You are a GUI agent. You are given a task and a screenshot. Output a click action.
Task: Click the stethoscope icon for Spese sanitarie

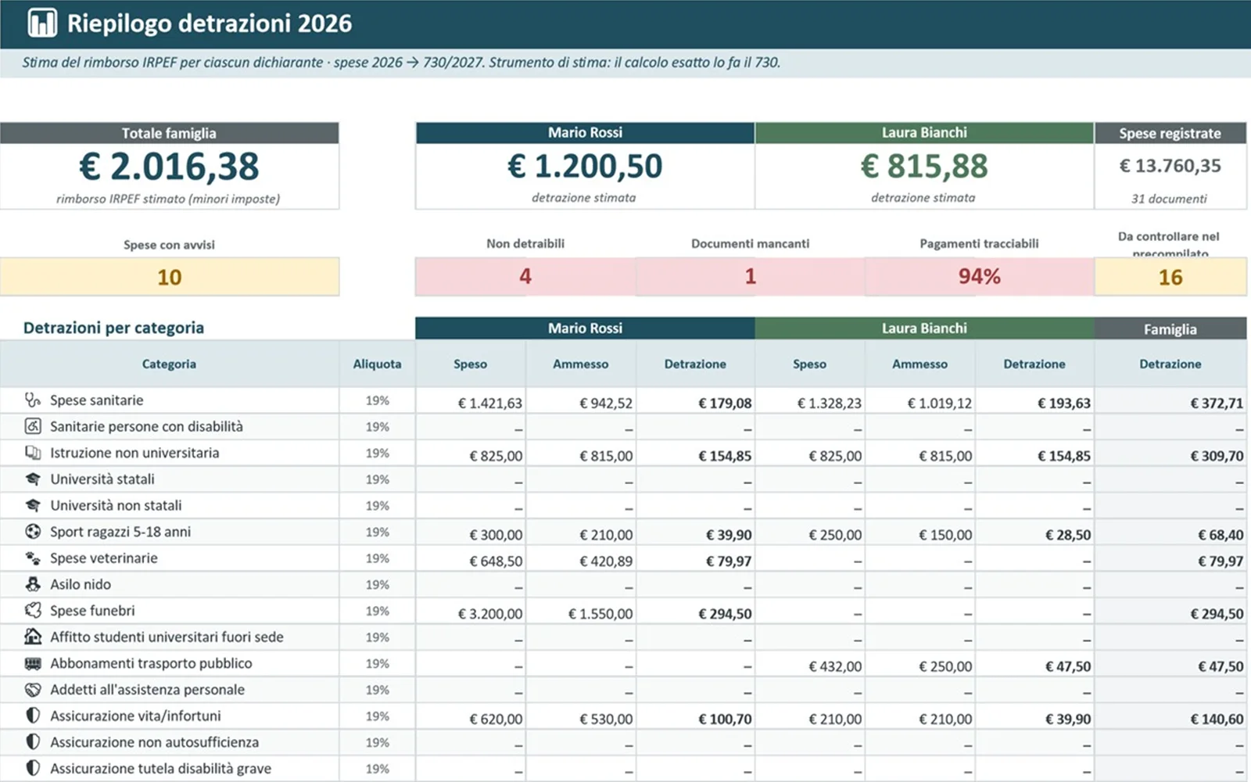point(32,400)
